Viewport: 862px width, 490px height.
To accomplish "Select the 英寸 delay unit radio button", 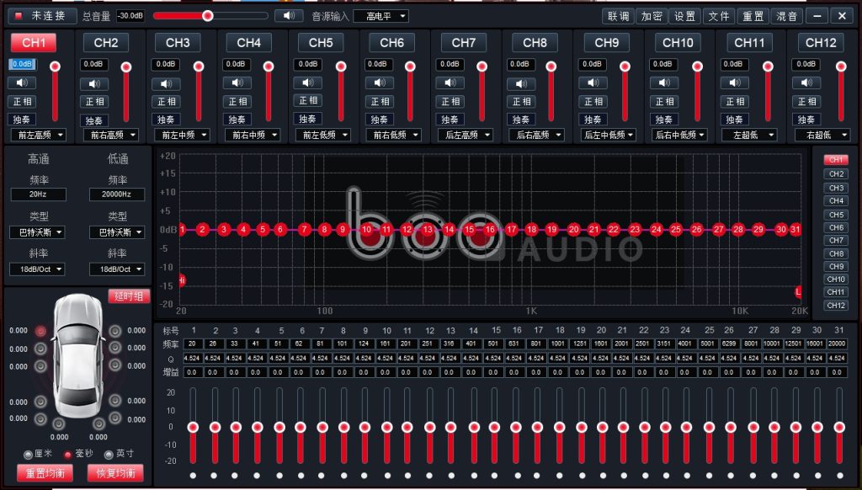I will (x=109, y=455).
